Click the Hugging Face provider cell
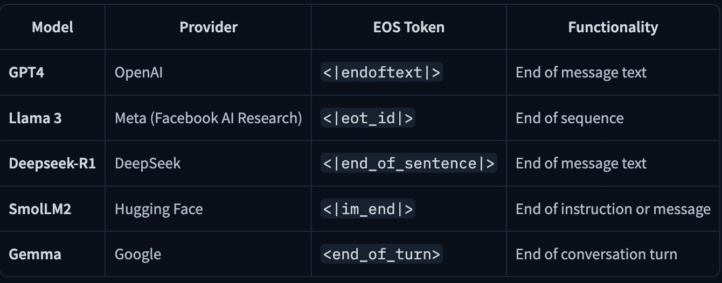Screen dimensions: 722x283 [x=159, y=209]
